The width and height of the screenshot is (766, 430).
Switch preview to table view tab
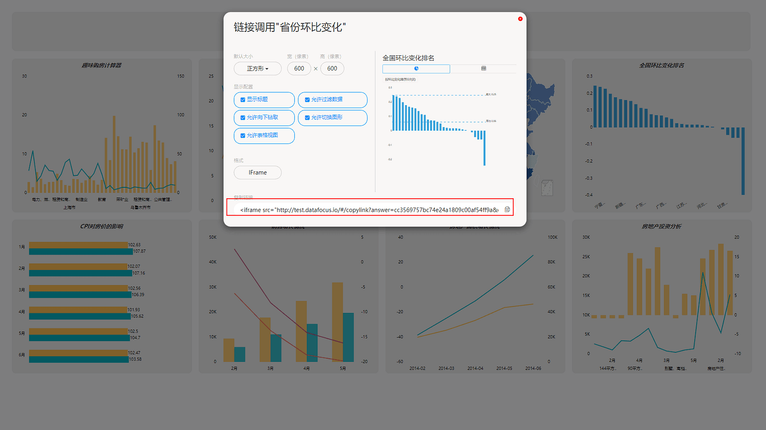(x=483, y=69)
